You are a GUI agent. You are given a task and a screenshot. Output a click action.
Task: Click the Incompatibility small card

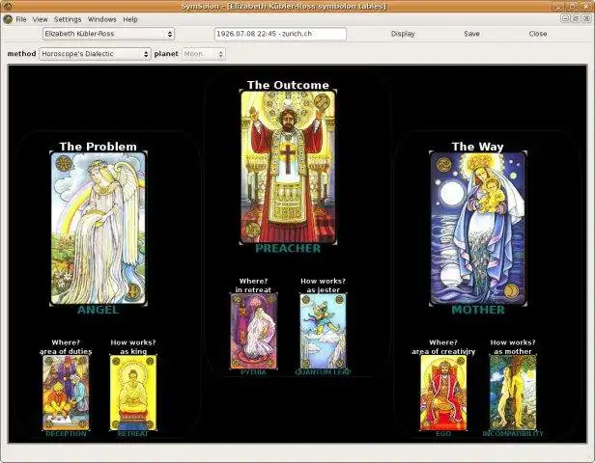(x=512, y=393)
